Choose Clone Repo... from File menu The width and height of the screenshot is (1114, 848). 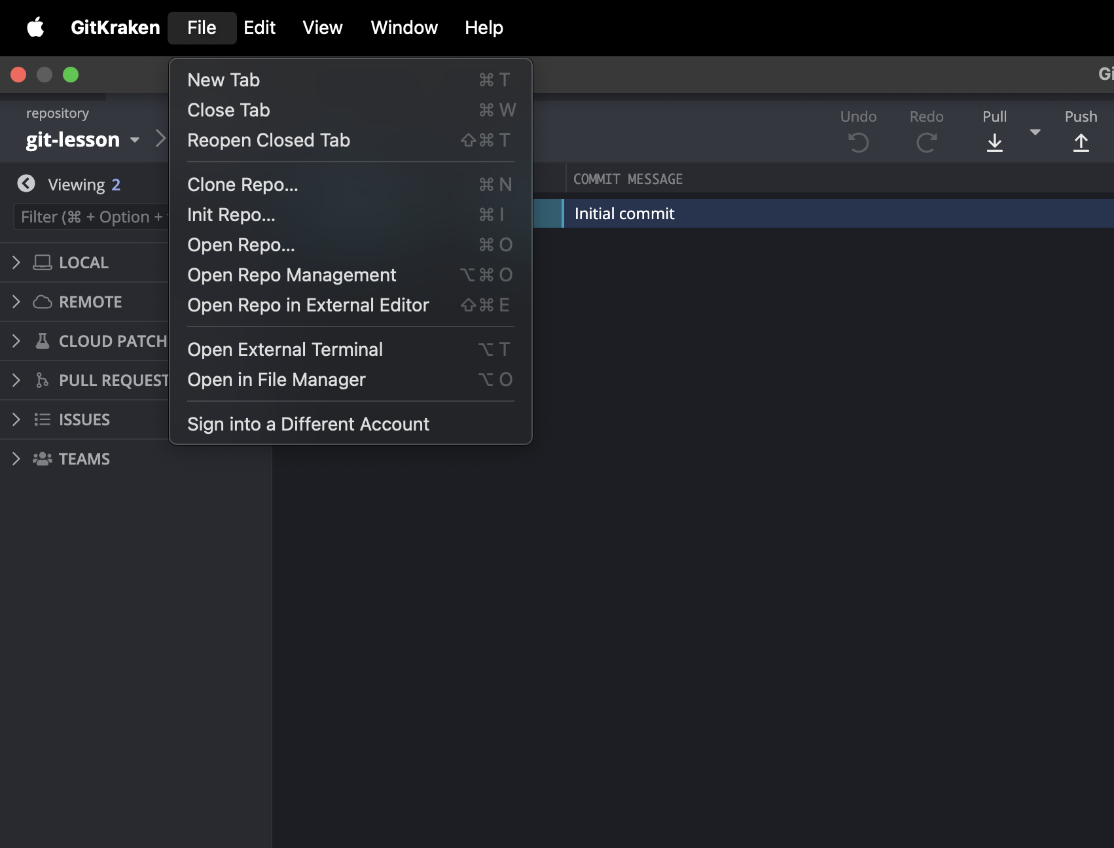(243, 185)
